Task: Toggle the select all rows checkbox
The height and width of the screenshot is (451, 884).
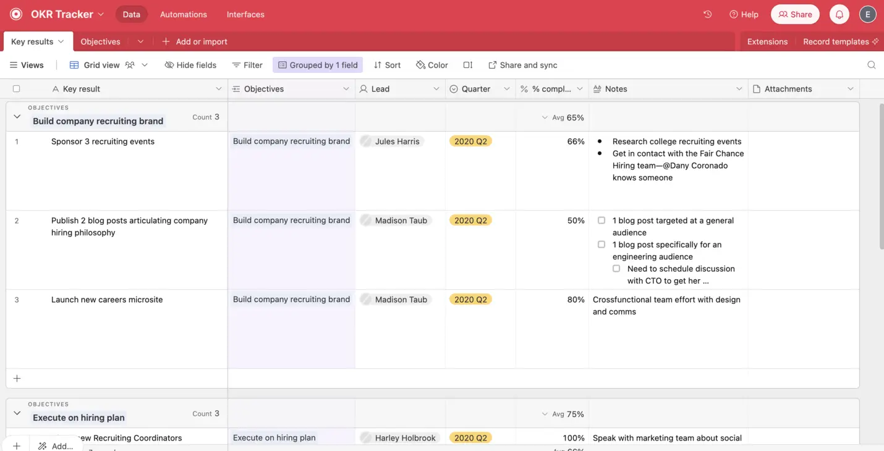Action: click(17, 89)
